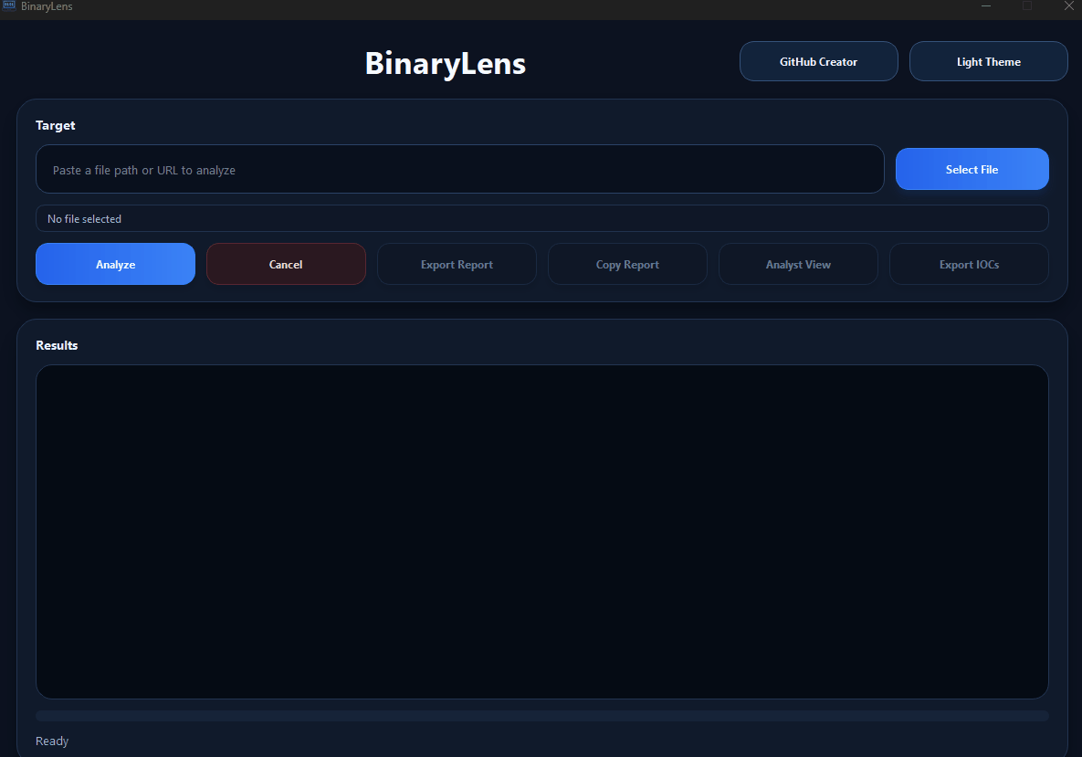1082x757 pixels.
Task: Start analysis with the Analyze button
Action: (x=115, y=264)
